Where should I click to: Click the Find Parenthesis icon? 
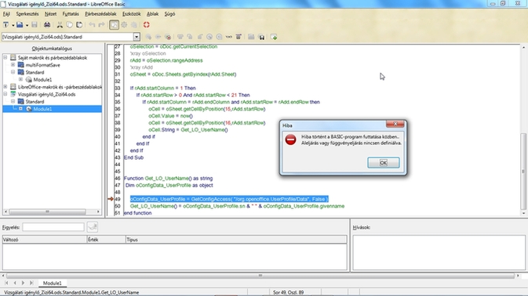[239, 37]
